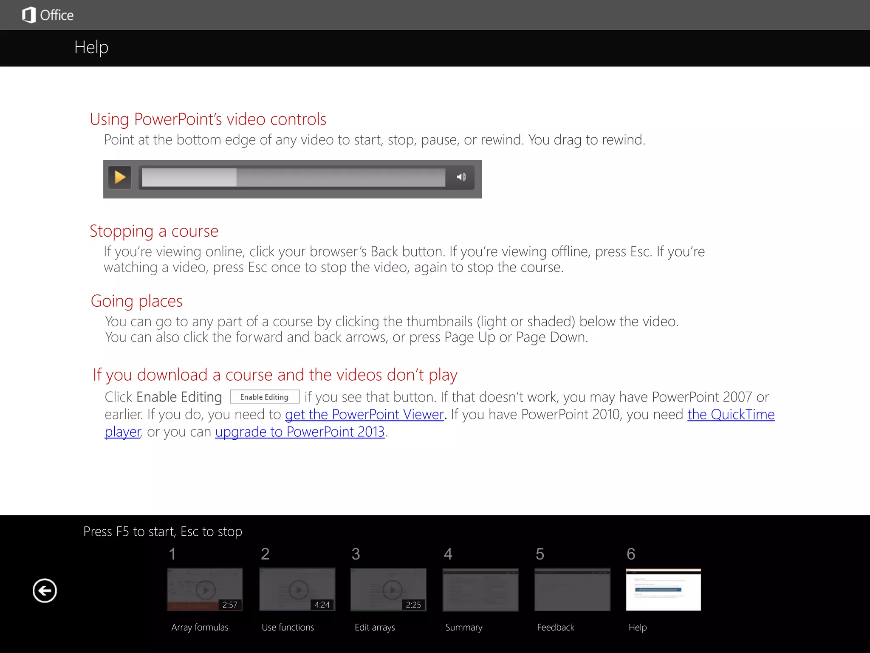Click the 2:57 duration badge
Image resolution: width=870 pixels, height=653 pixels.
coord(230,605)
